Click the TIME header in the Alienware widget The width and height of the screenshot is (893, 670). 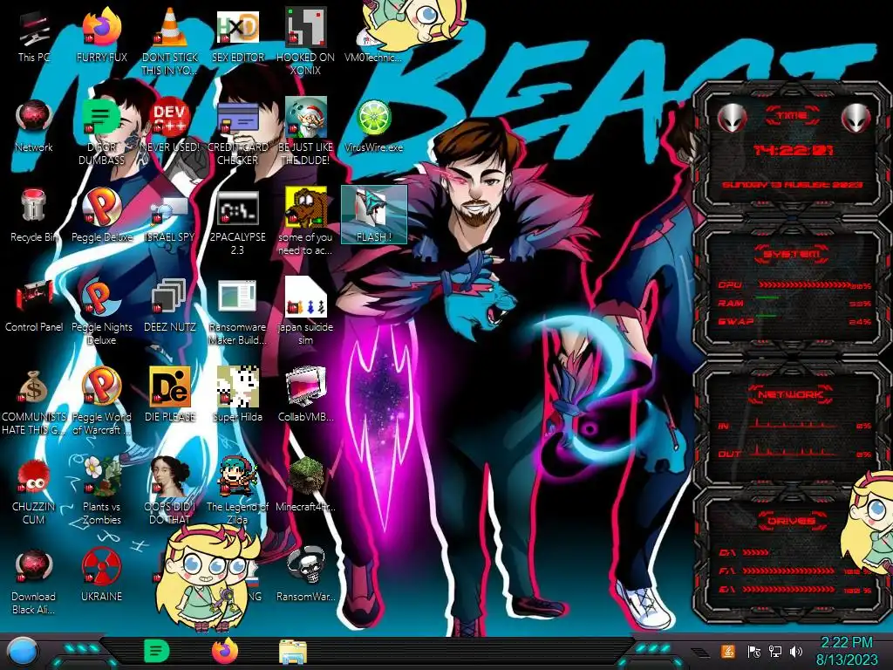point(792,116)
